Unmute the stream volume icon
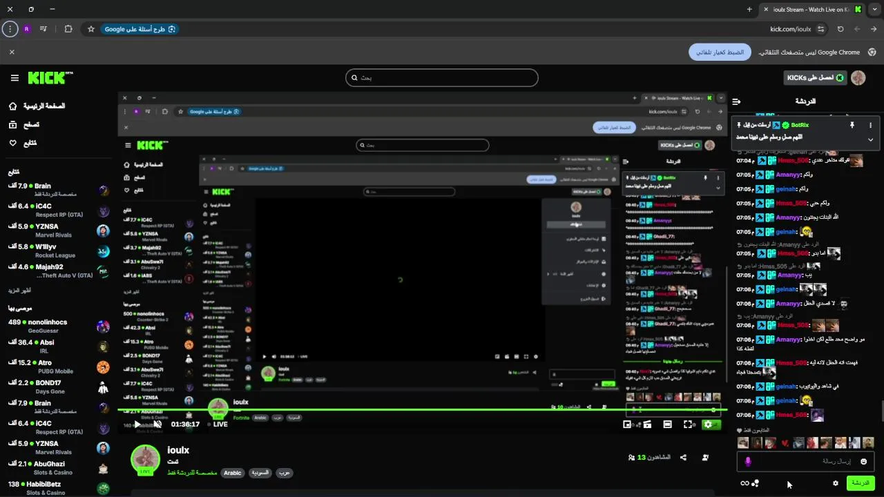Viewport: 884px width, 497px height. 157,425
